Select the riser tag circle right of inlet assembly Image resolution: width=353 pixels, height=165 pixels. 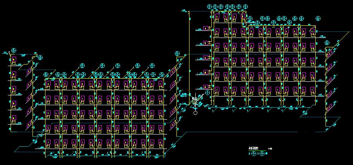[207, 93]
